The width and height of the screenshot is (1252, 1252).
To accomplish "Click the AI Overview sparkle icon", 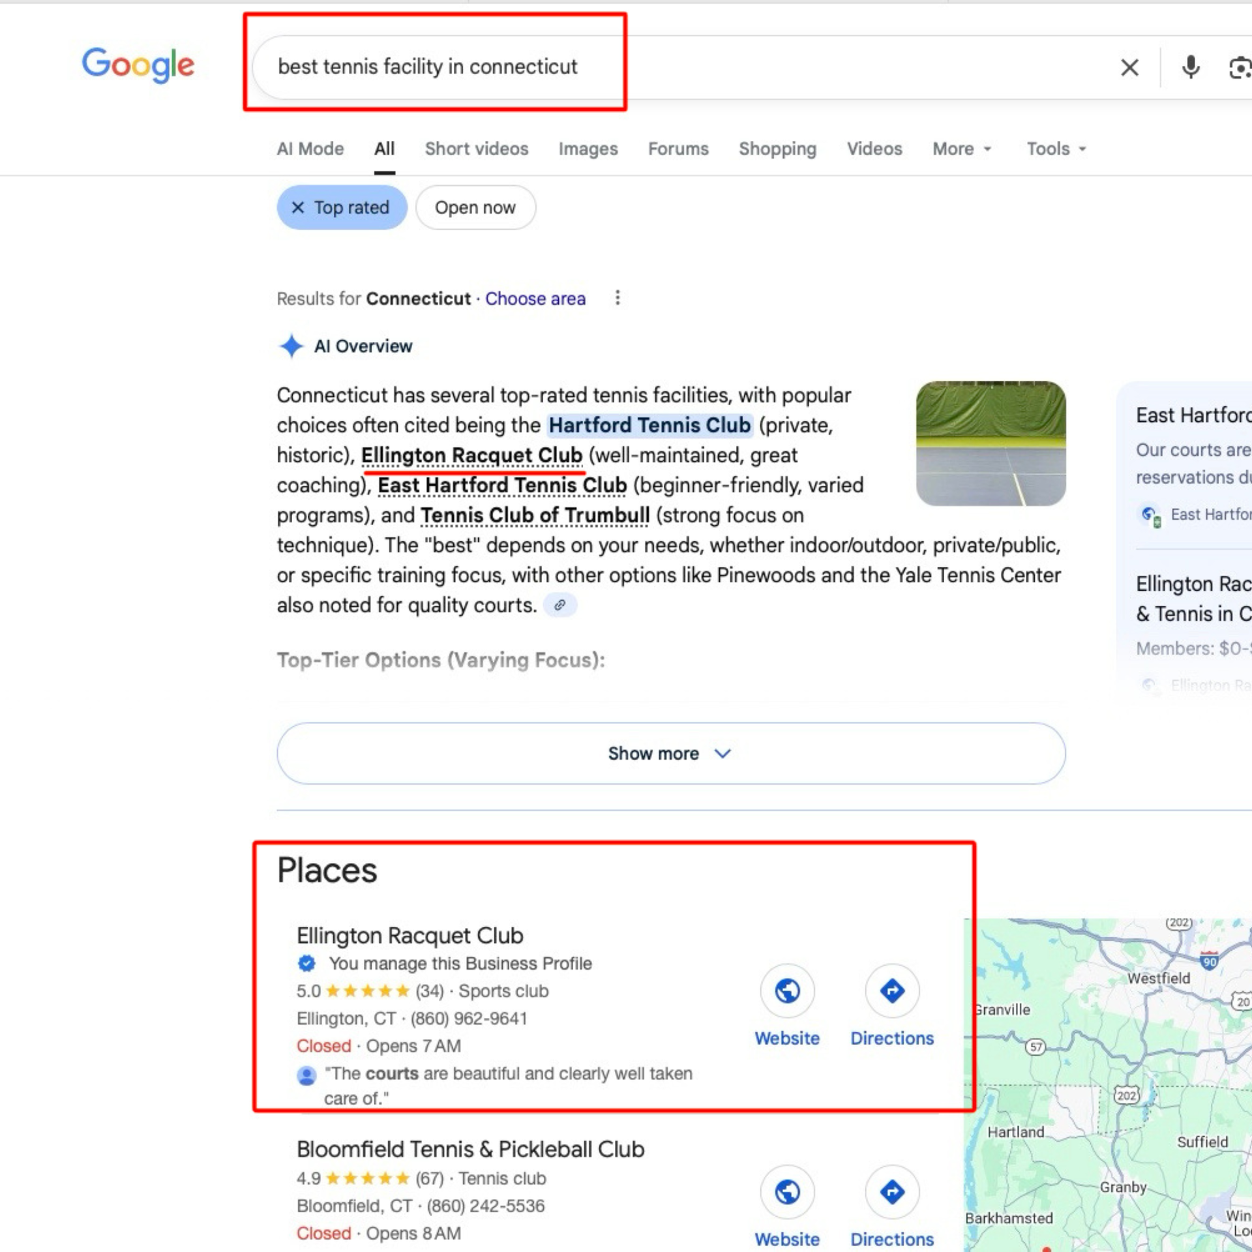I will (291, 346).
